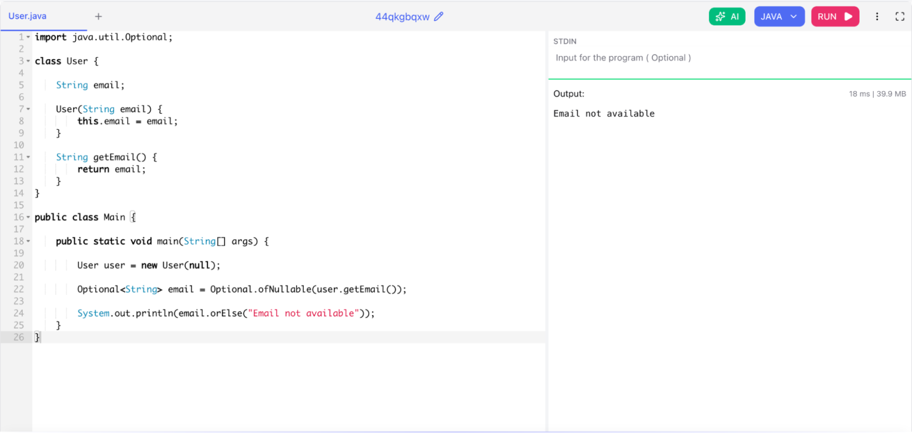Viewport: 912px width, 433px height.
Task: Add a new file with plus icon
Action: tap(98, 17)
